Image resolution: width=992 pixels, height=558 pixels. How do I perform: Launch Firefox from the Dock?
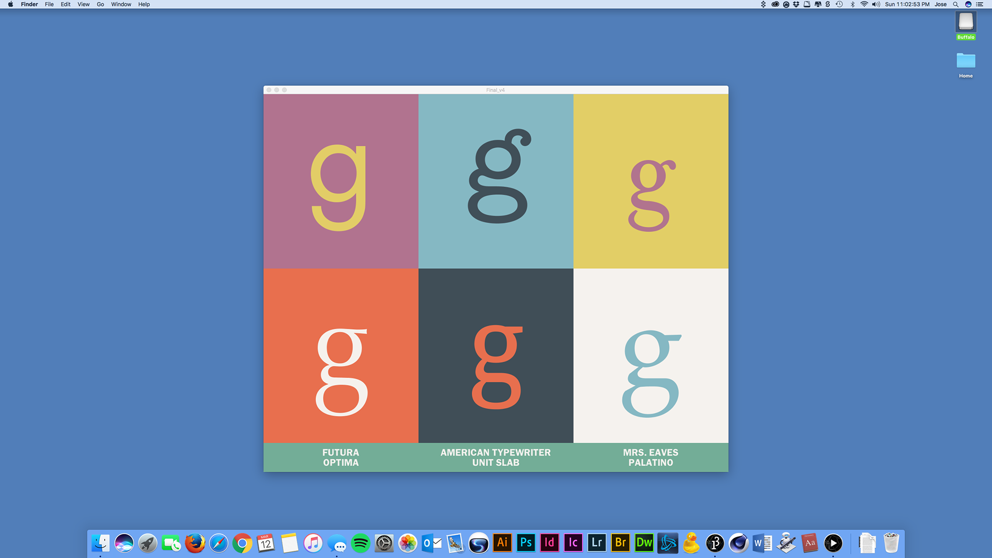pos(195,543)
